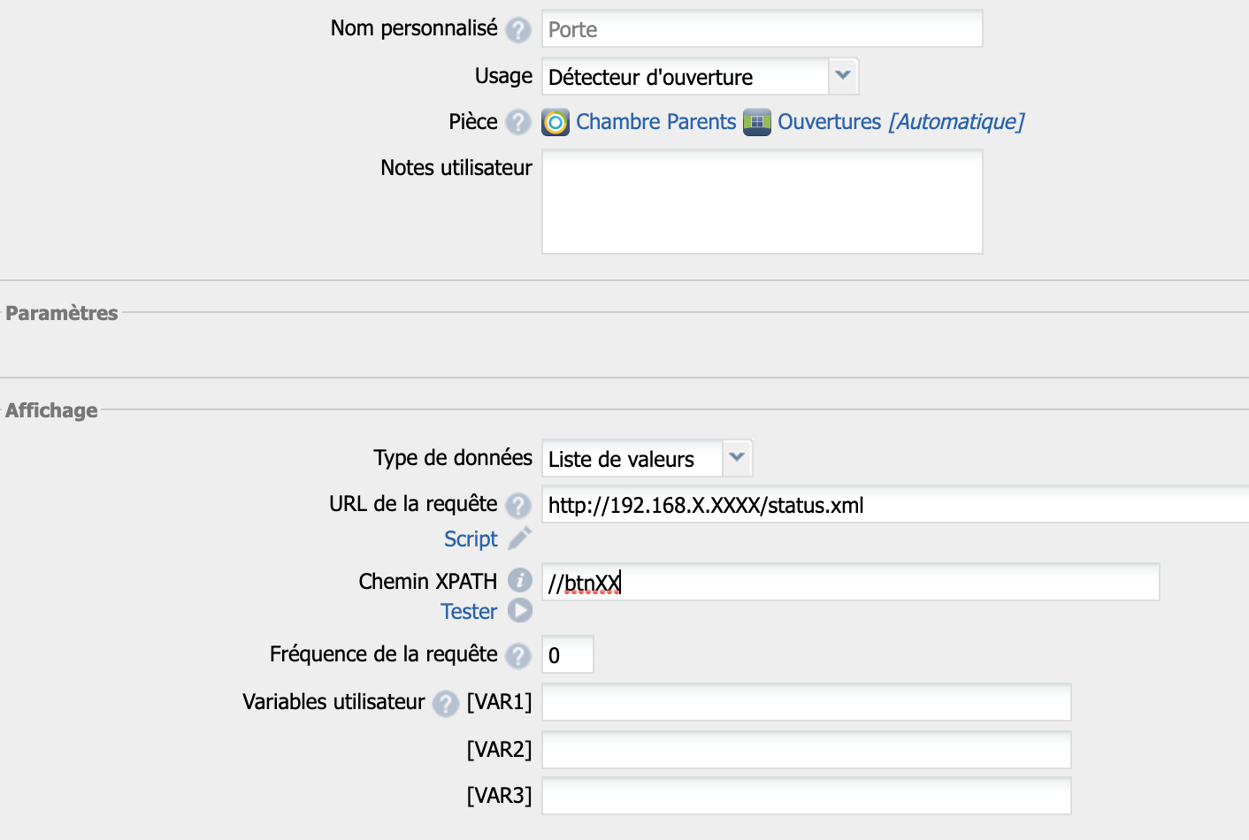The image size is (1249, 840).
Task: Click help icon next to URL de la requête
Action: [518, 505]
